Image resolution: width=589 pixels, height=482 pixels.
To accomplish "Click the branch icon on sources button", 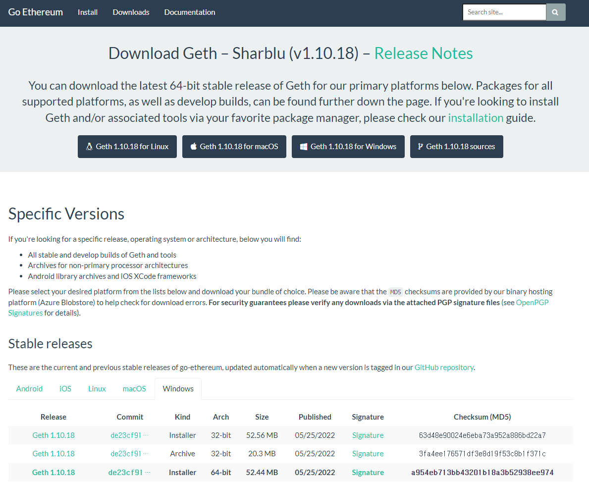I will point(421,147).
